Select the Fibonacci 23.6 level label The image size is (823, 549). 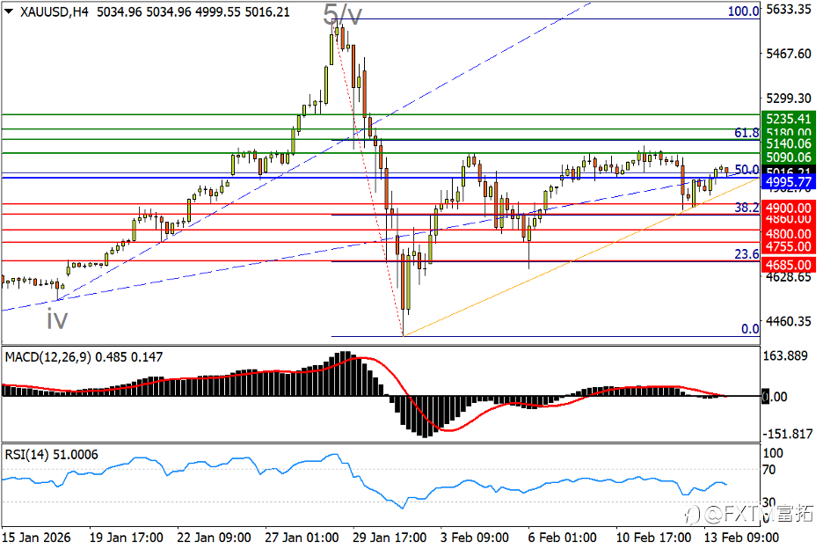747,254
